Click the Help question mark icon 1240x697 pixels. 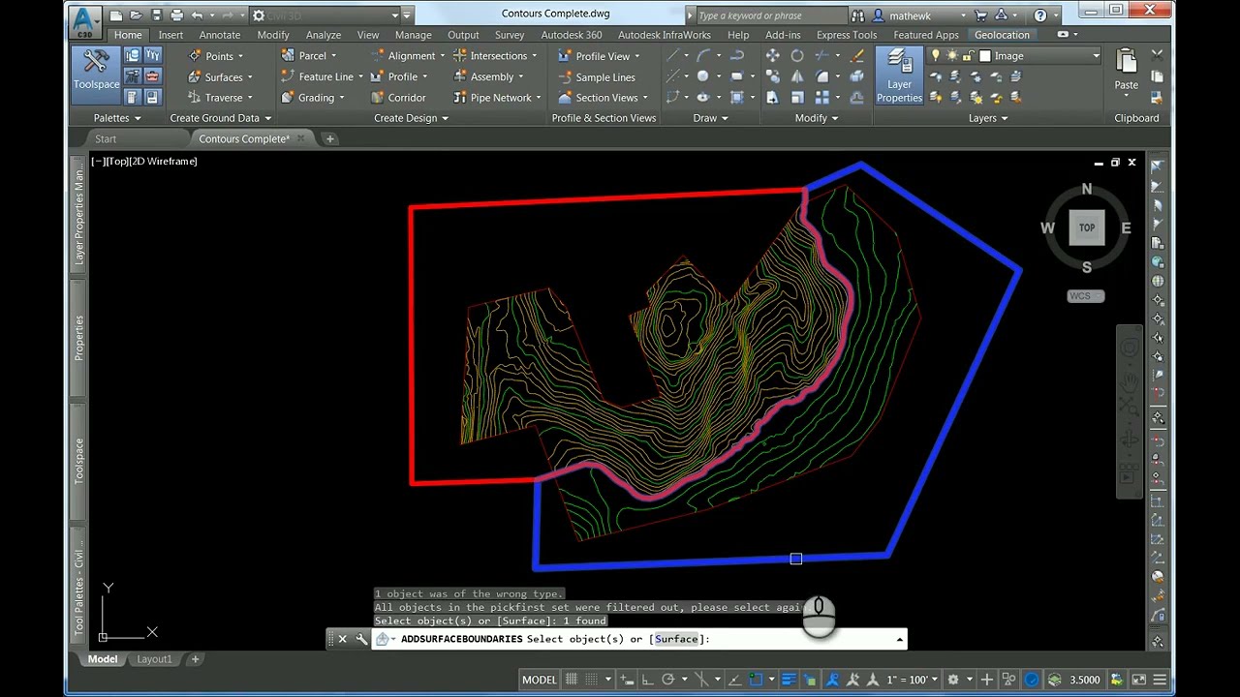pos(1040,15)
